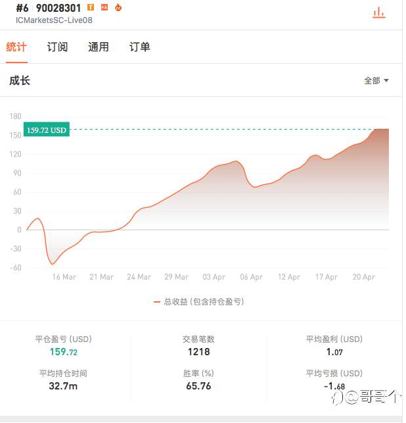This screenshot has height=423, width=406.
Task: Go to the 订单 tab
Action: 140,47
